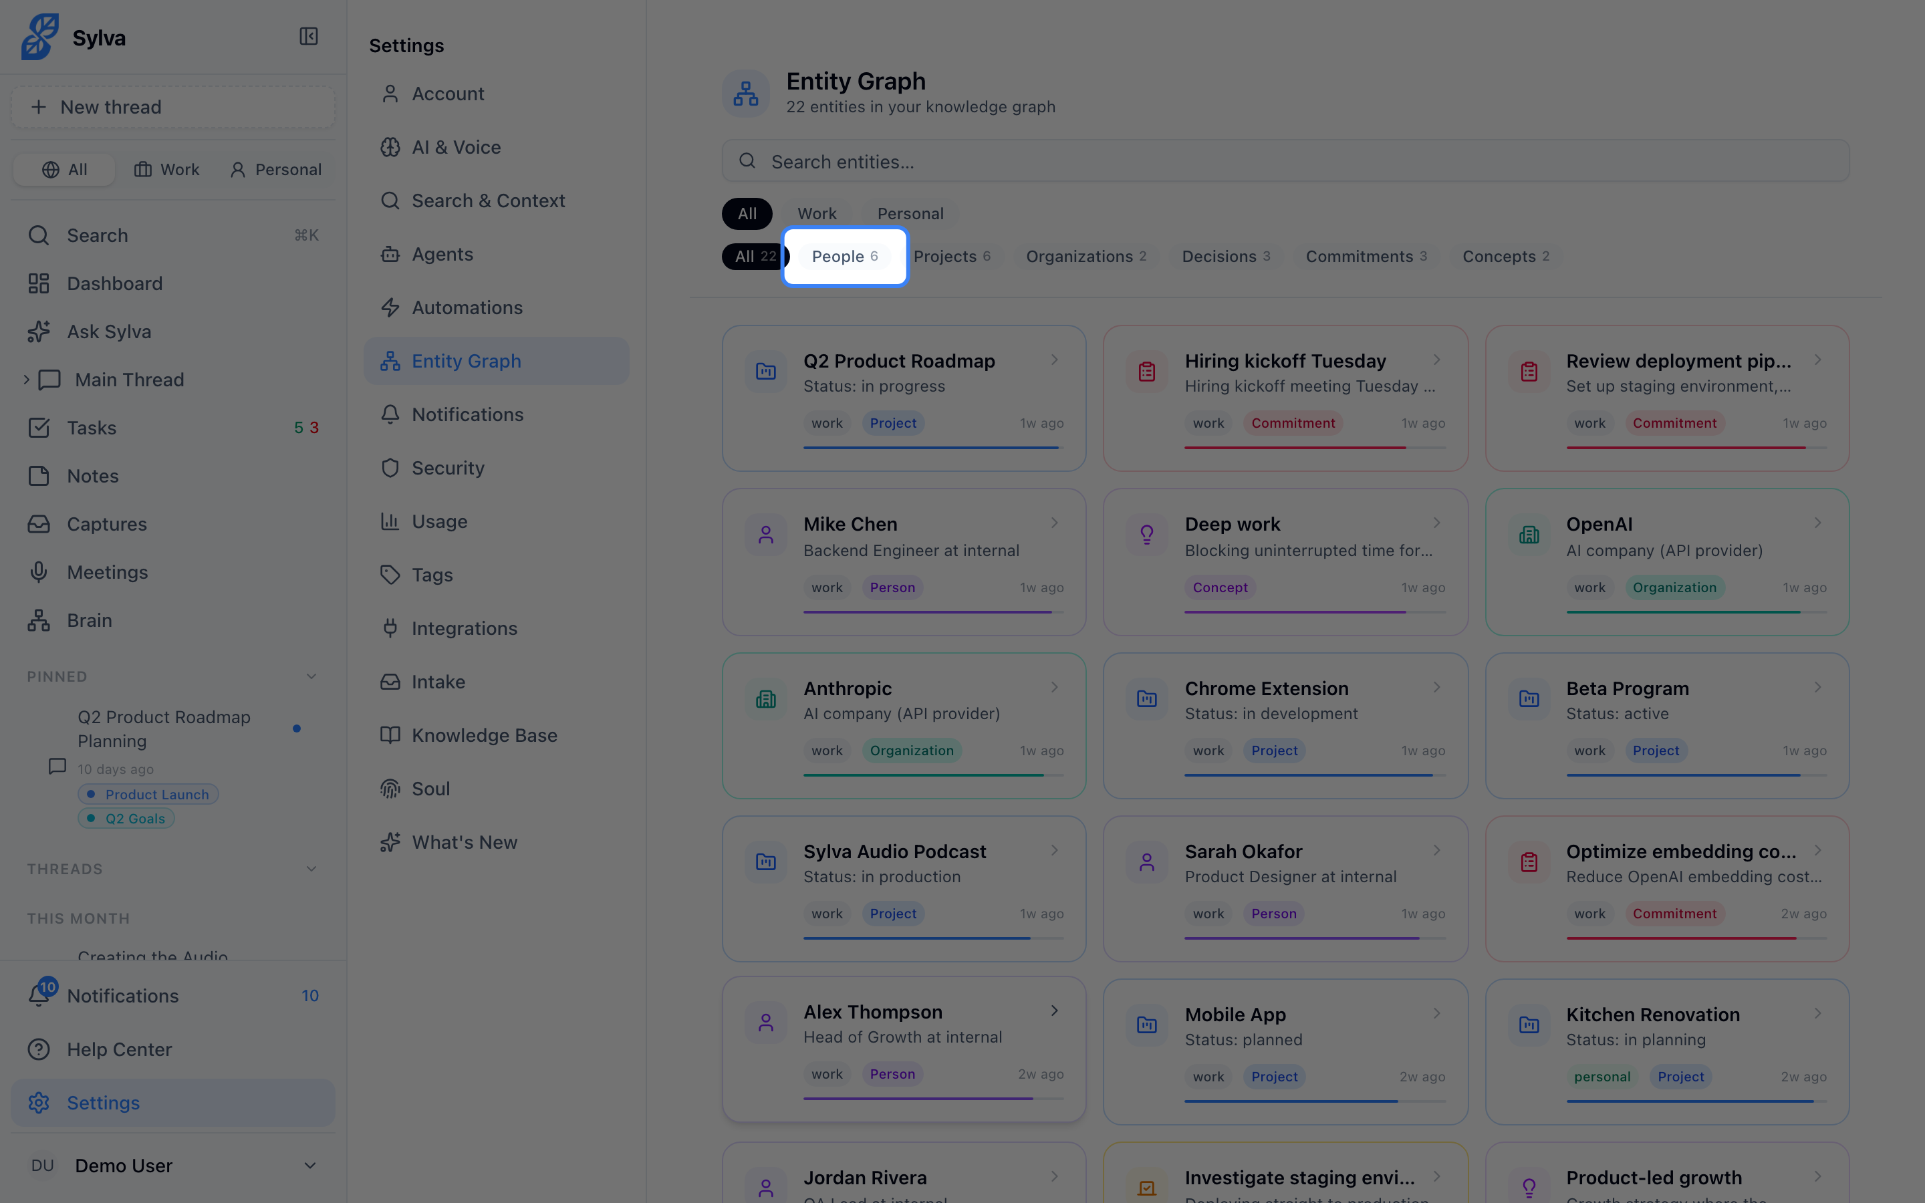Open Soul settings
The height and width of the screenshot is (1203, 1925).
pos(497,789)
